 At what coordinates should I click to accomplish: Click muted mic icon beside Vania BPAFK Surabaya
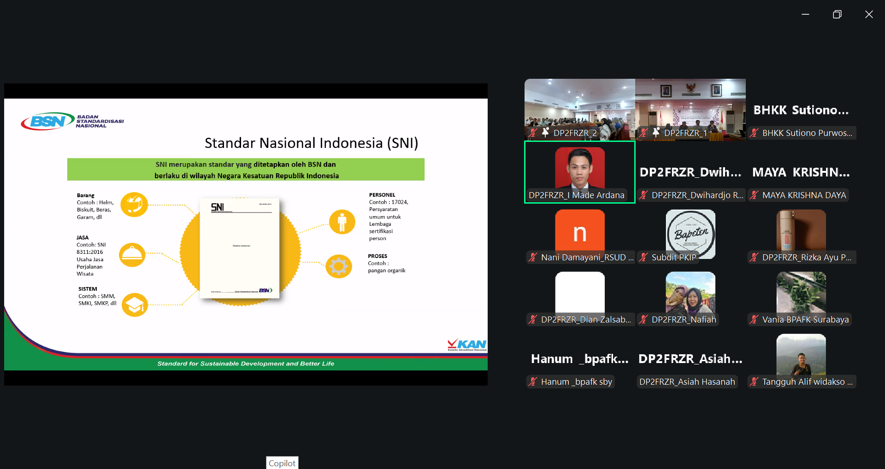(x=754, y=319)
